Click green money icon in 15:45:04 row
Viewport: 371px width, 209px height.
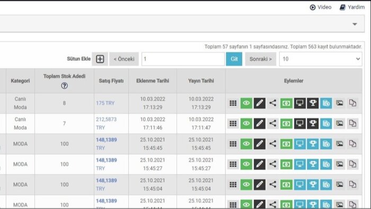286,185
